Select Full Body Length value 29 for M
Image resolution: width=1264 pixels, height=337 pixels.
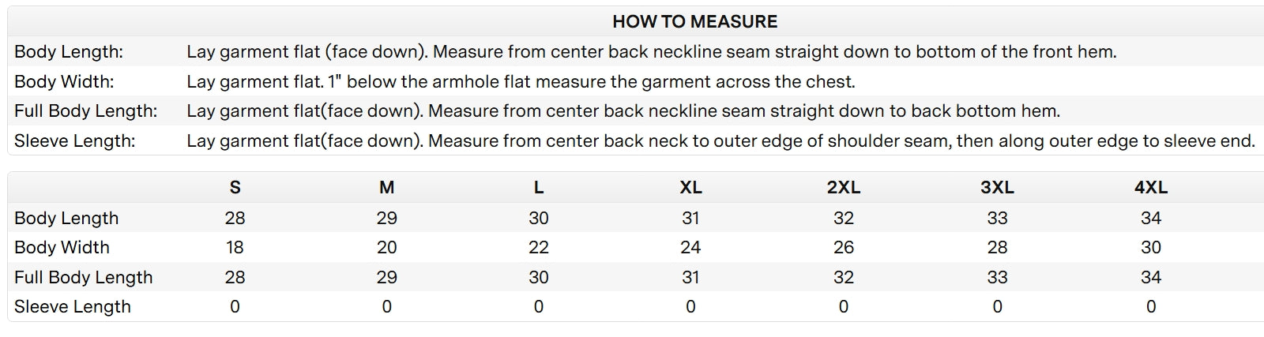pyautogui.click(x=386, y=278)
